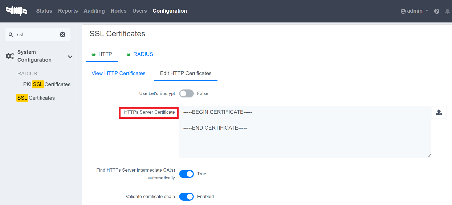Clear the ssl search filter

[62, 34]
